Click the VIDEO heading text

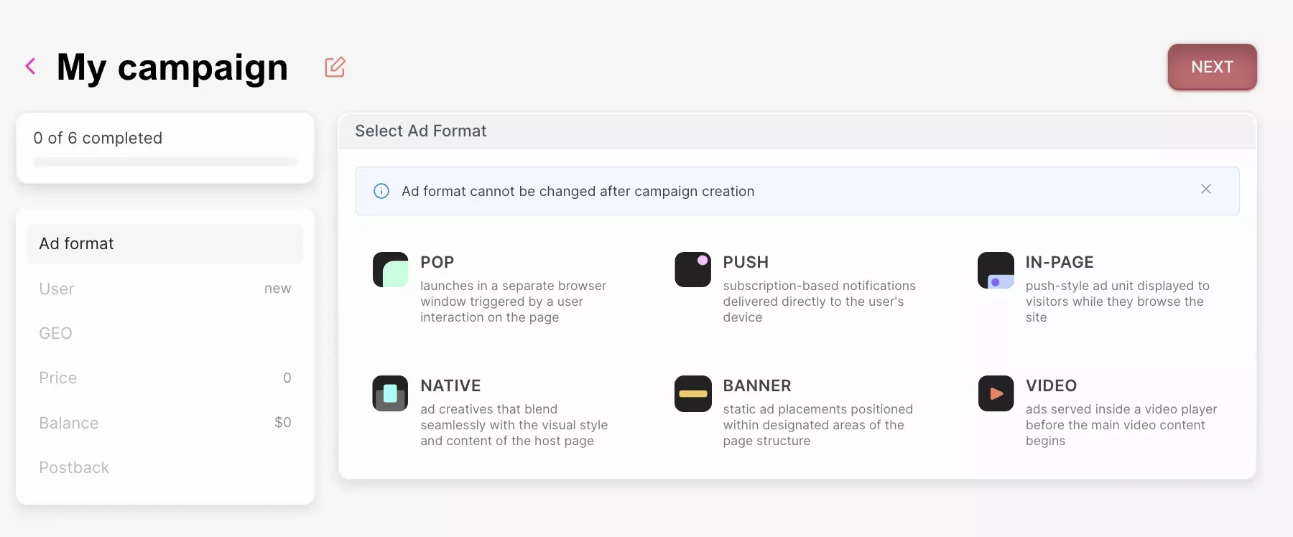click(x=1051, y=386)
